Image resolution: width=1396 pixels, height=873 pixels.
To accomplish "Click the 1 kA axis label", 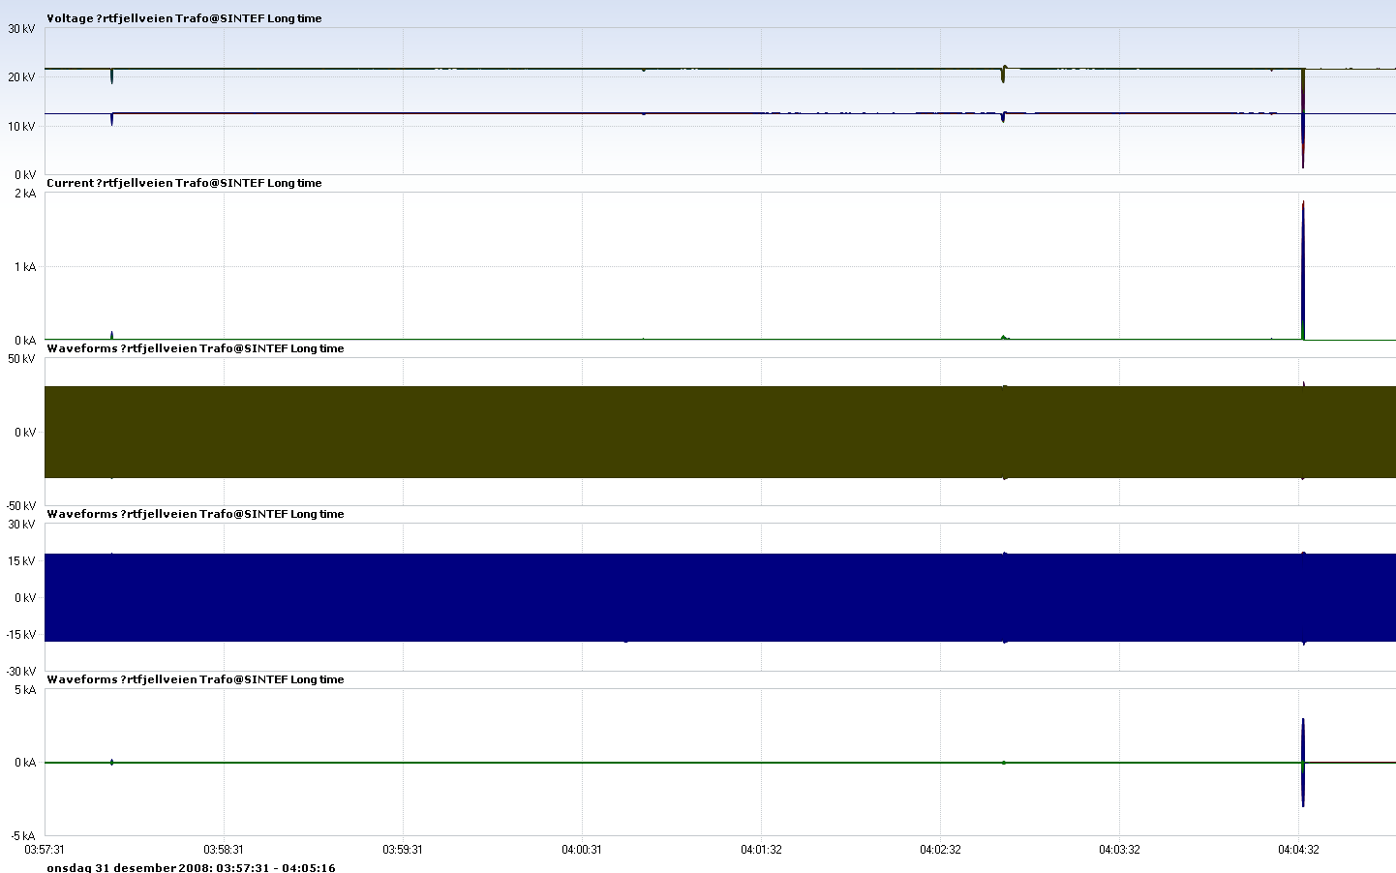I will click(x=25, y=267).
